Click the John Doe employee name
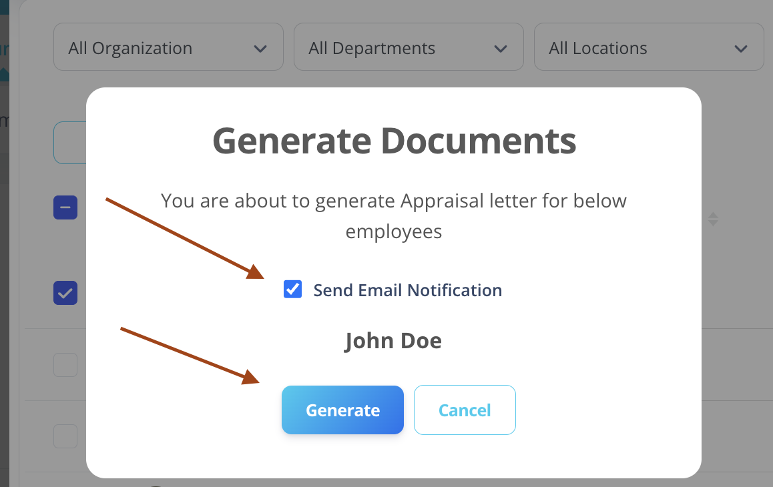The image size is (773, 487). (393, 341)
